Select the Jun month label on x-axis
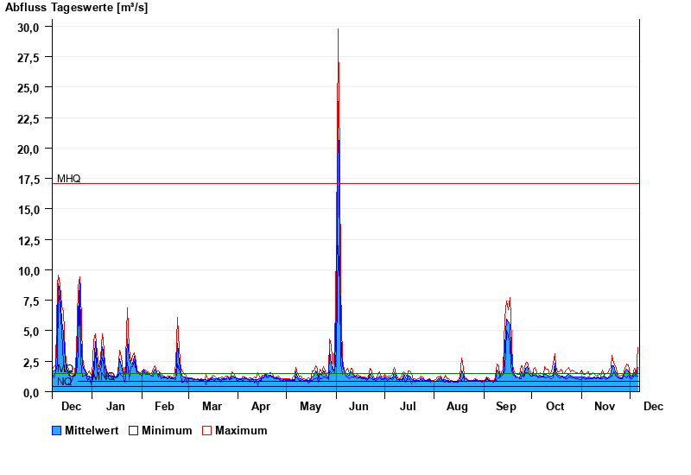The image size is (691, 475). 358,407
